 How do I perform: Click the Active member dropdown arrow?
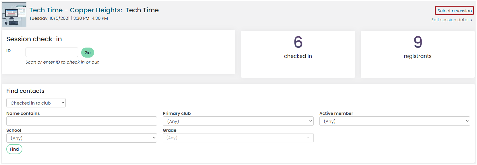(467, 121)
